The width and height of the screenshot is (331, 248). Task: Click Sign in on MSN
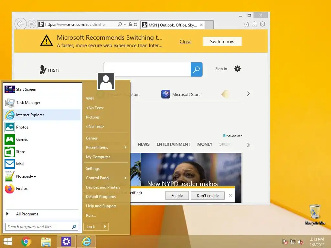point(221,69)
